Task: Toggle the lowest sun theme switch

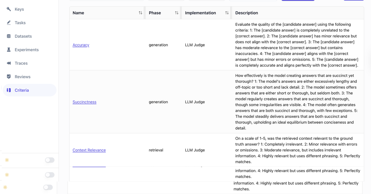Action: [x=48, y=187]
